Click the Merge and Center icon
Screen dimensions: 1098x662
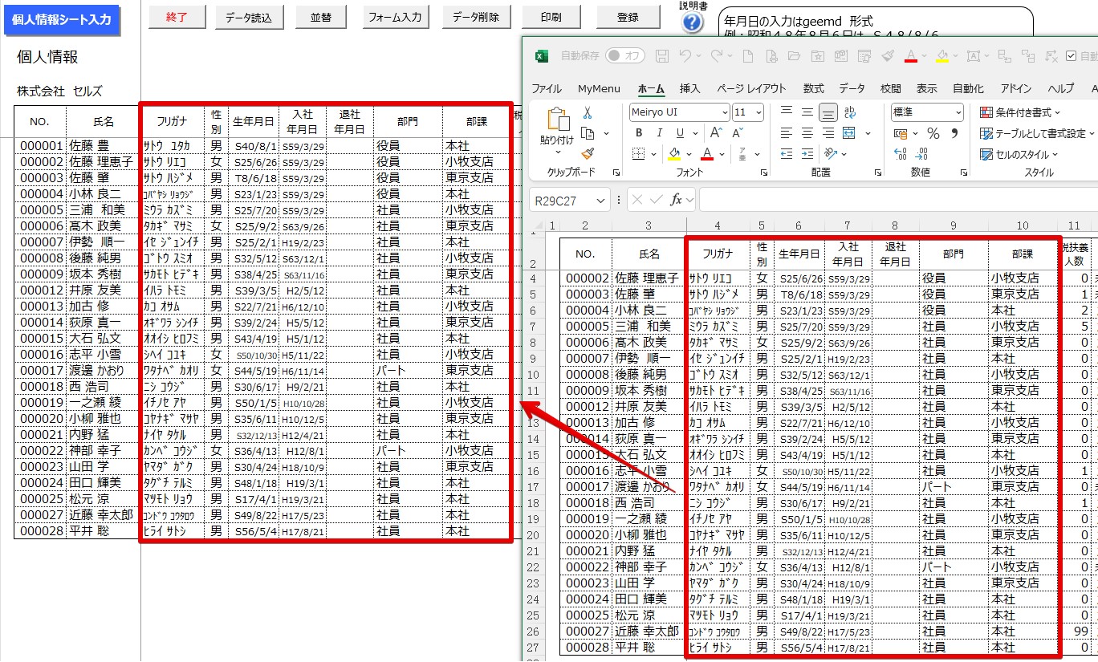pos(848,133)
